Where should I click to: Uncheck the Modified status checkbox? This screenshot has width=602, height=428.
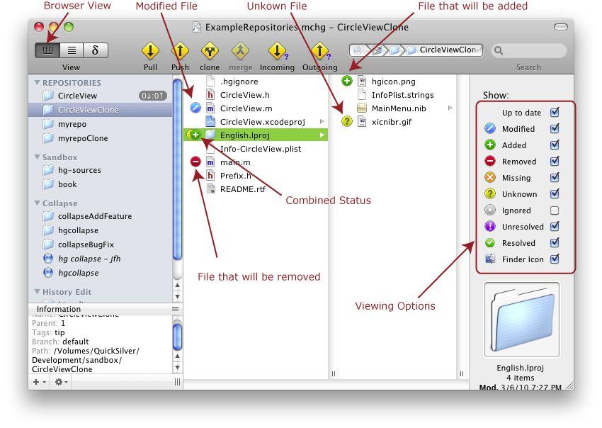[x=555, y=128]
